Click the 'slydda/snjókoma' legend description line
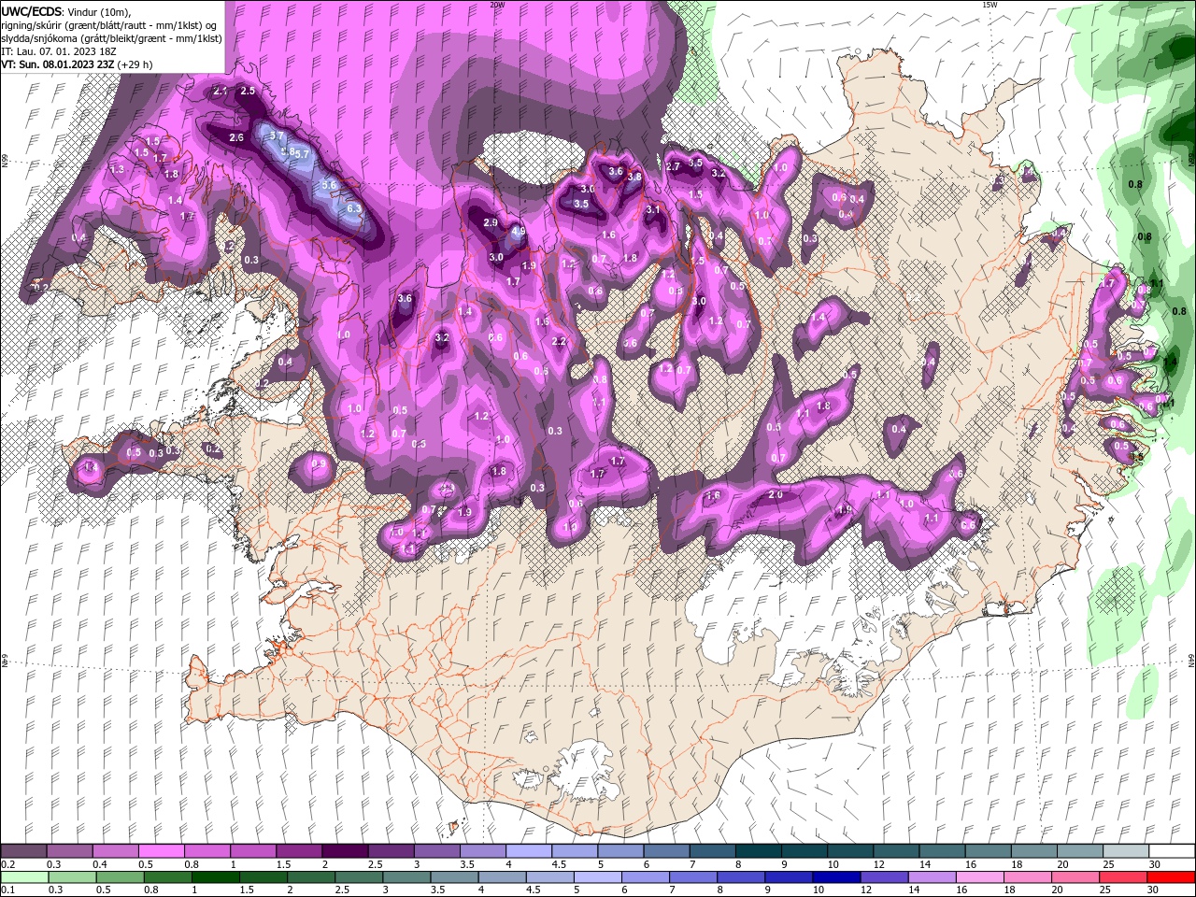The image size is (1196, 897). [x=112, y=38]
